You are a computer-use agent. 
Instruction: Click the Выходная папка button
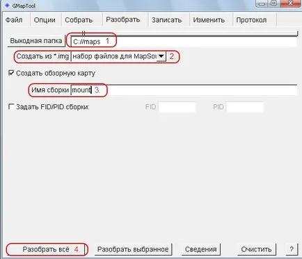pos(36,41)
